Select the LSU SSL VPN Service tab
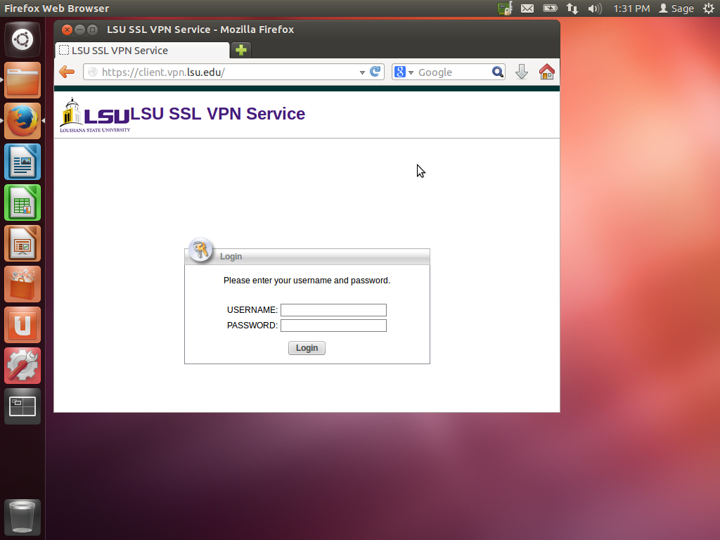720x540 pixels. click(x=142, y=51)
